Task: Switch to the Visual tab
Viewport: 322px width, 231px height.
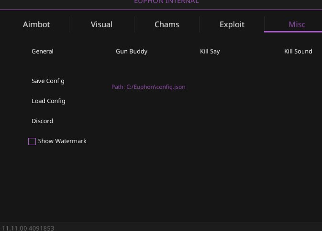Action: coord(101,24)
